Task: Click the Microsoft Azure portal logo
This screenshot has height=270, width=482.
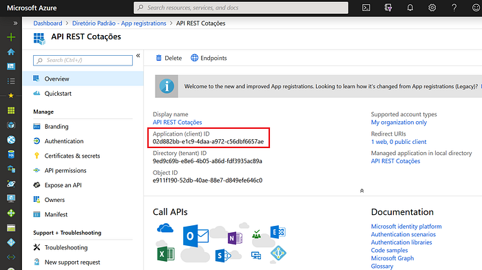Action: tap(32, 8)
